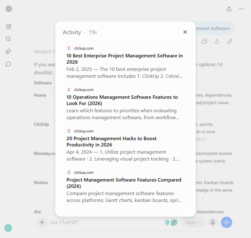Click the plus attach button in the composer
The width and height of the screenshot is (251, 238).
pos(42,222)
